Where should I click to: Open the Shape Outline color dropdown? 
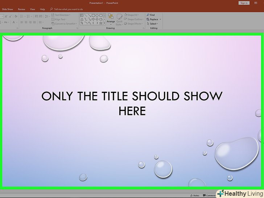pyautogui.click(x=134, y=19)
